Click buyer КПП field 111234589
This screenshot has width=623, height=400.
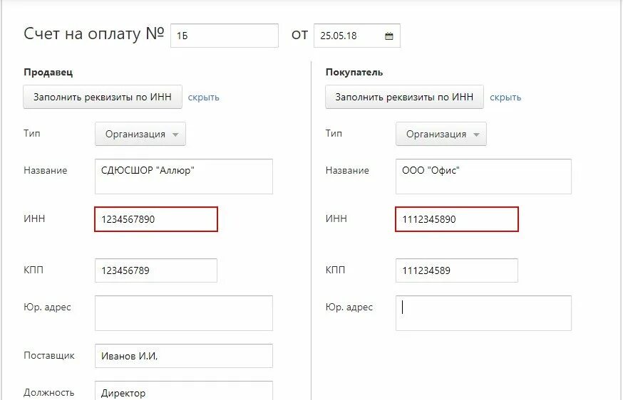(457, 270)
